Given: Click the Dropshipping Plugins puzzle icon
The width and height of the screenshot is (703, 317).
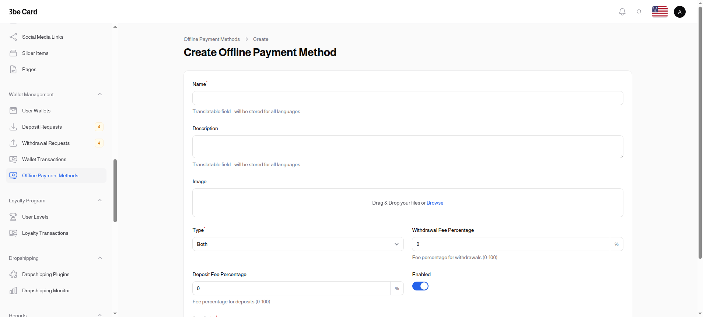Looking at the screenshot, I should pyautogui.click(x=13, y=274).
